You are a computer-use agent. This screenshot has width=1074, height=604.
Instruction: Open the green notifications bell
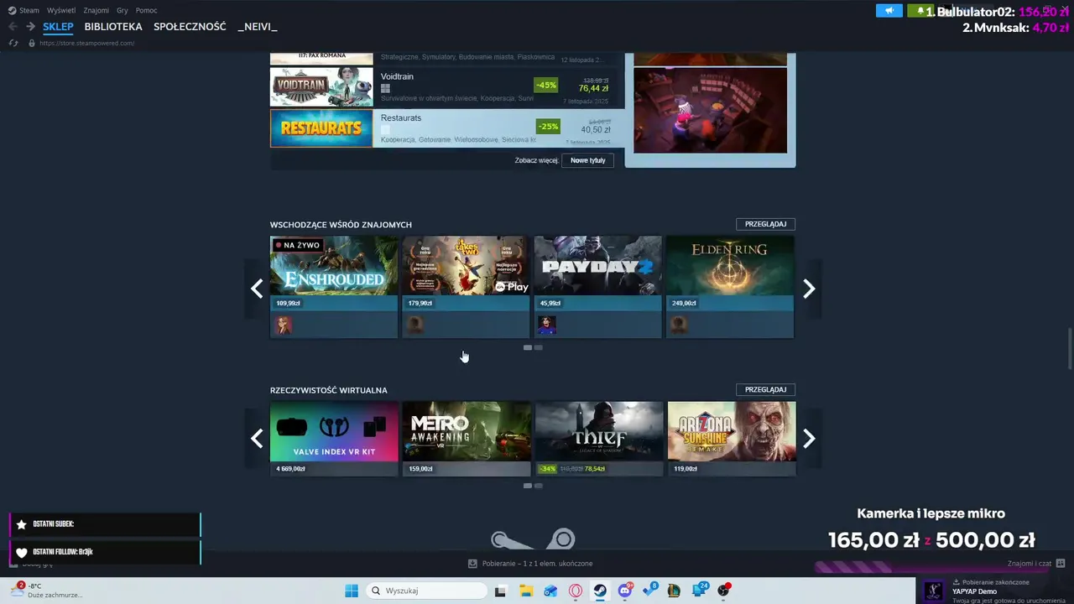click(x=920, y=11)
